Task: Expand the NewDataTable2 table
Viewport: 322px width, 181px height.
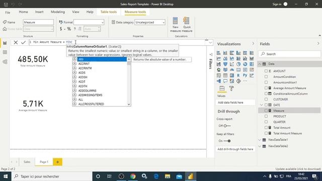Action: coord(260,146)
